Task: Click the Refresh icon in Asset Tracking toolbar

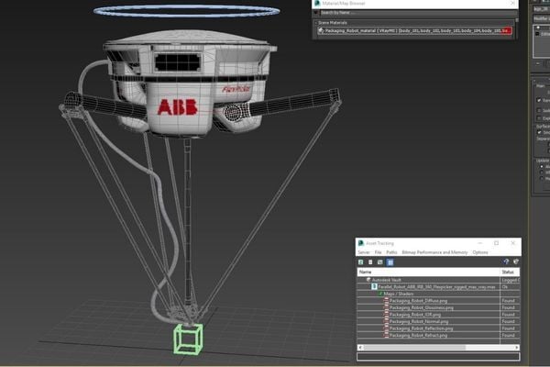Action: pyautogui.click(x=361, y=261)
